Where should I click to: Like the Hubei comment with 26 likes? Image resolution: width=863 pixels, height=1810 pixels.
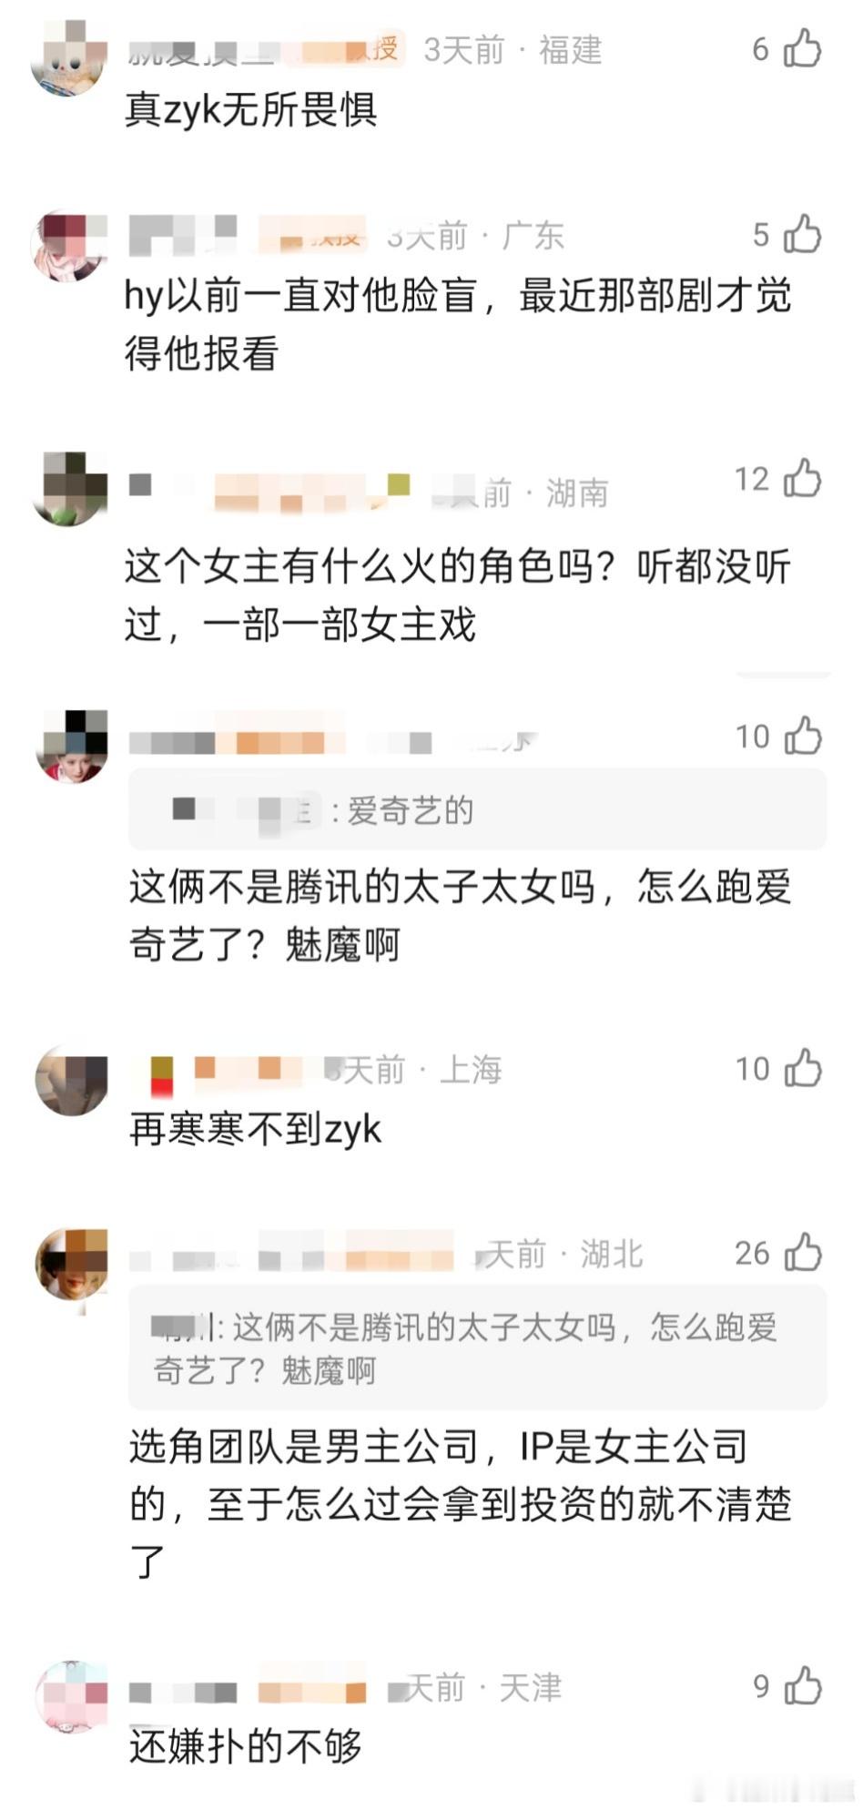(802, 1253)
